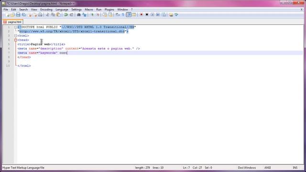
Task: Click the 'Ln : 7' status bar entry
Action: (x=186, y=168)
